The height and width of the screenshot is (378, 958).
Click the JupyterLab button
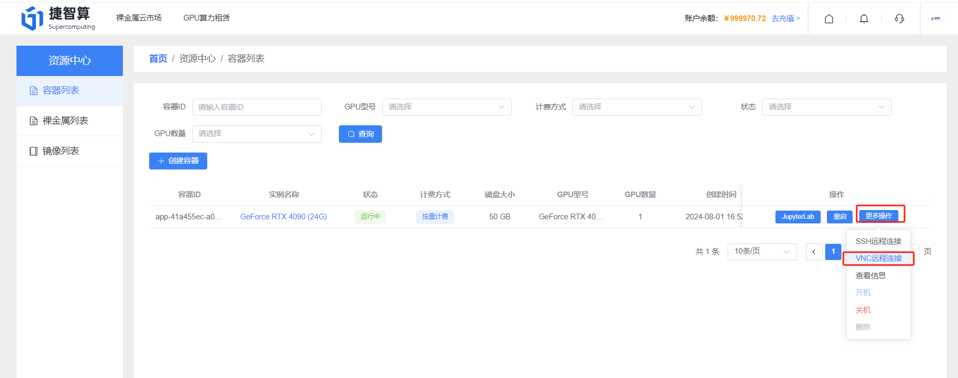click(x=798, y=217)
